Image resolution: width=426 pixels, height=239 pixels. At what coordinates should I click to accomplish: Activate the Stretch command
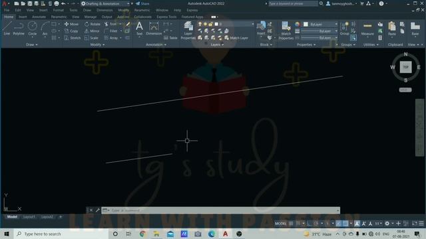tap(73, 38)
